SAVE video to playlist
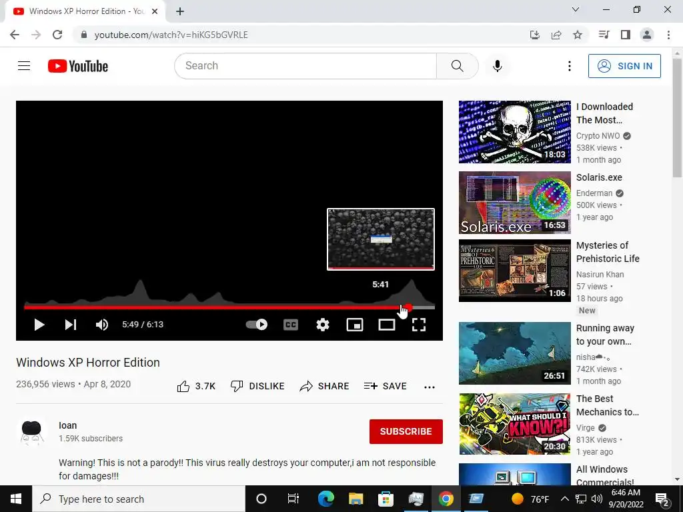Viewport: 683px width, 512px height. tap(385, 386)
